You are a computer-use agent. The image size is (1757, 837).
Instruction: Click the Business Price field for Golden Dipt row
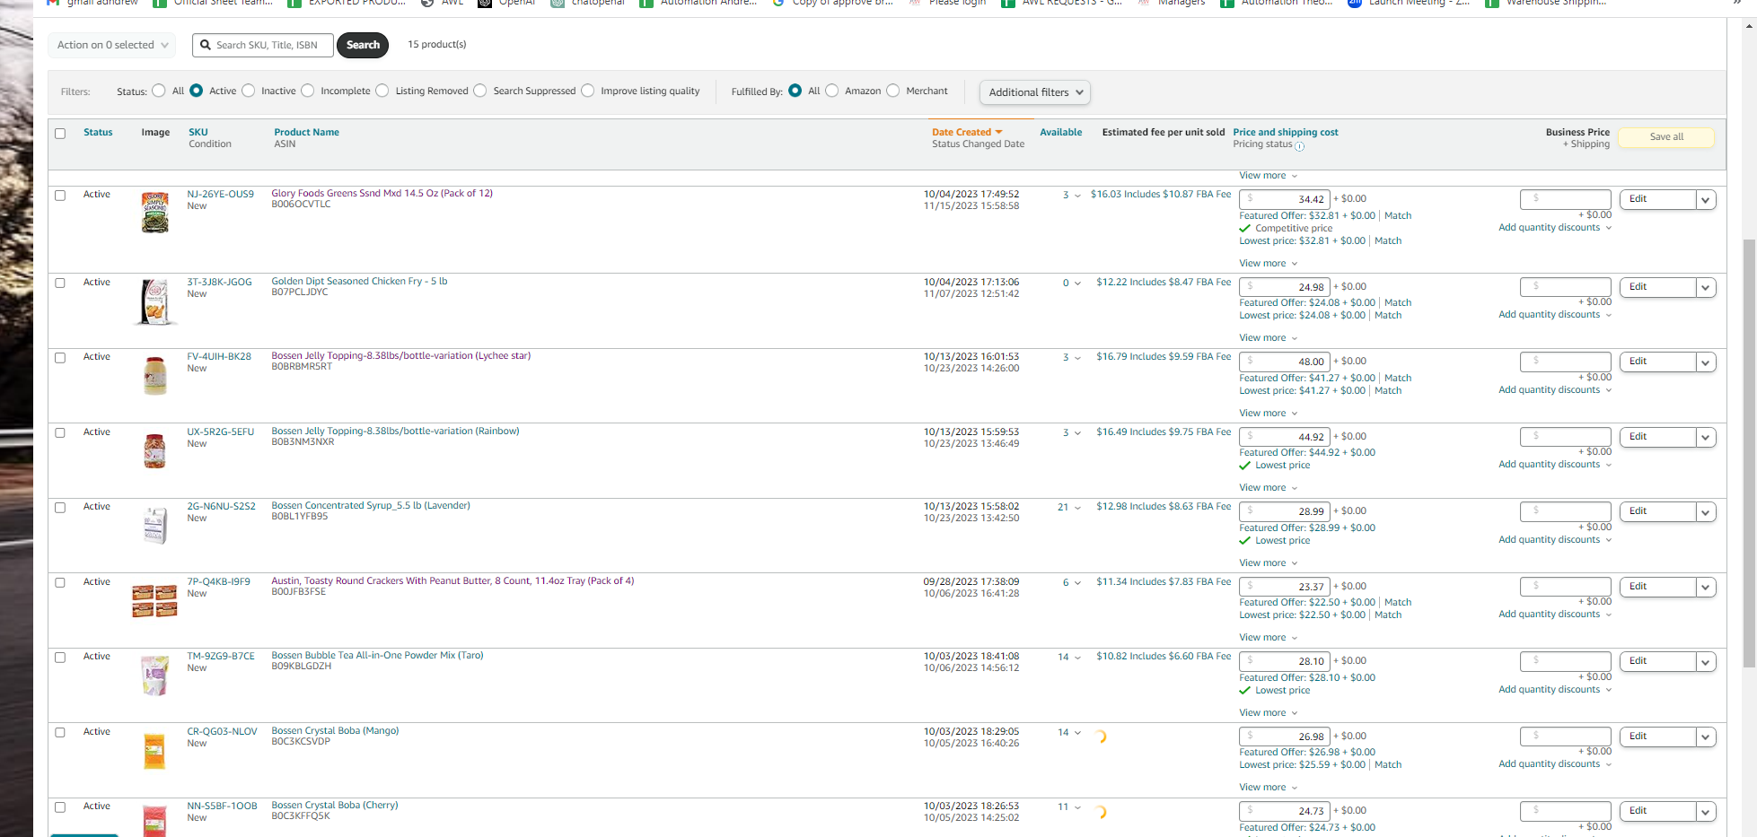coord(1565,287)
